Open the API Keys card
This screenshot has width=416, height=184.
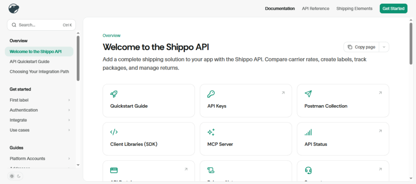pos(246,101)
